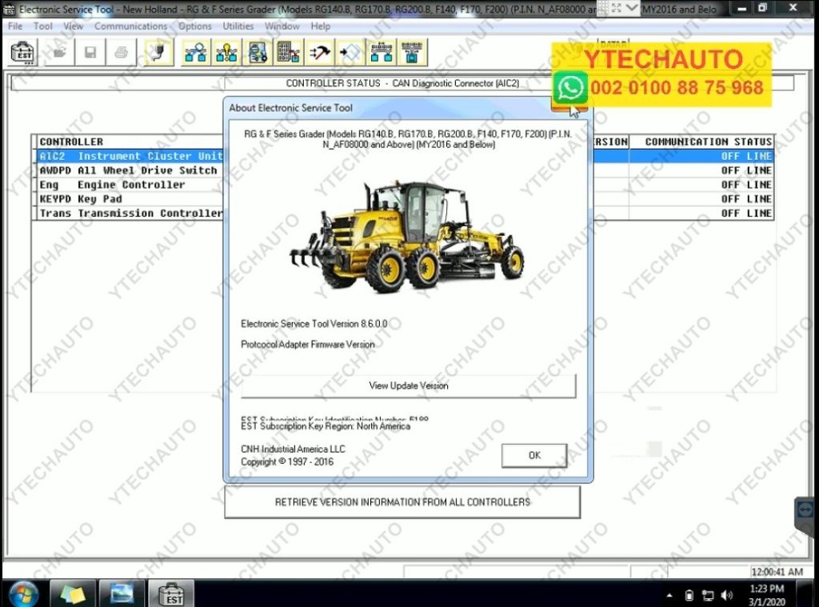The height and width of the screenshot is (607, 819).
Task: Click the 12:00:41 AM status bar clock
Action: [x=777, y=572]
